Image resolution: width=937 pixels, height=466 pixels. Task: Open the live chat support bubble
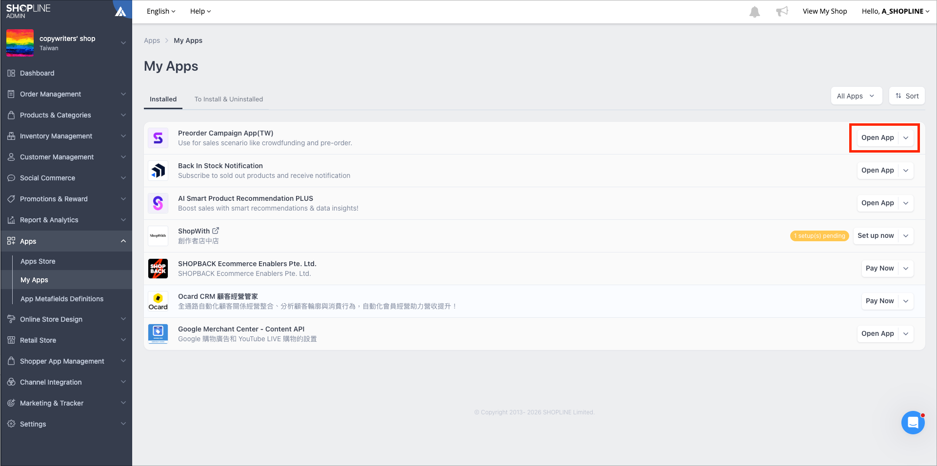(913, 423)
